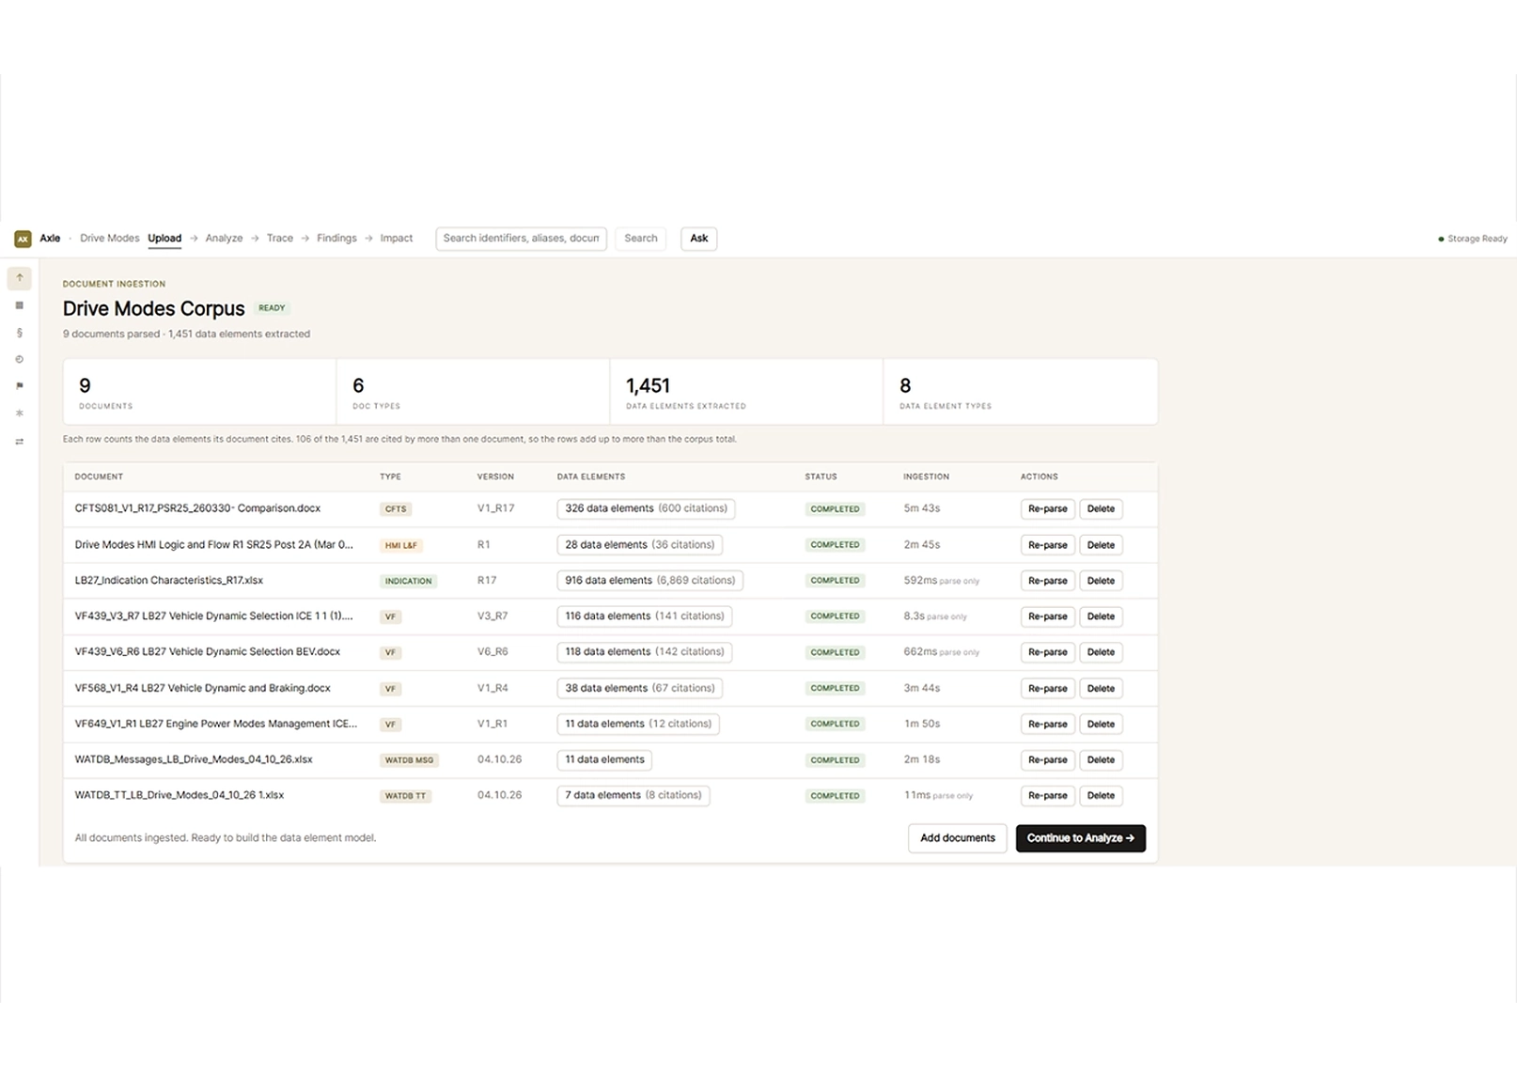
Task: Open the 916 data elements chip
Action: click(649, 581)
